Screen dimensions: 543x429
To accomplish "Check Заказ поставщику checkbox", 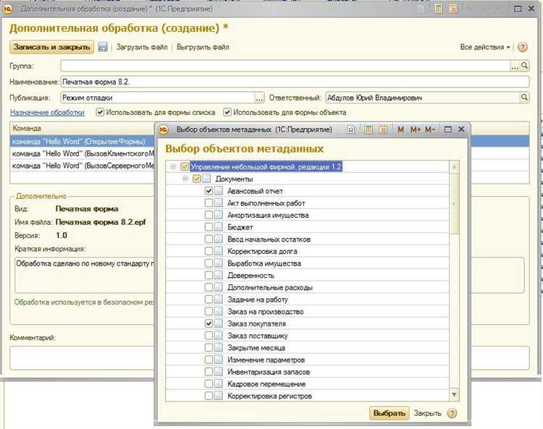I will pyautogui.click(x=209, y=336).
